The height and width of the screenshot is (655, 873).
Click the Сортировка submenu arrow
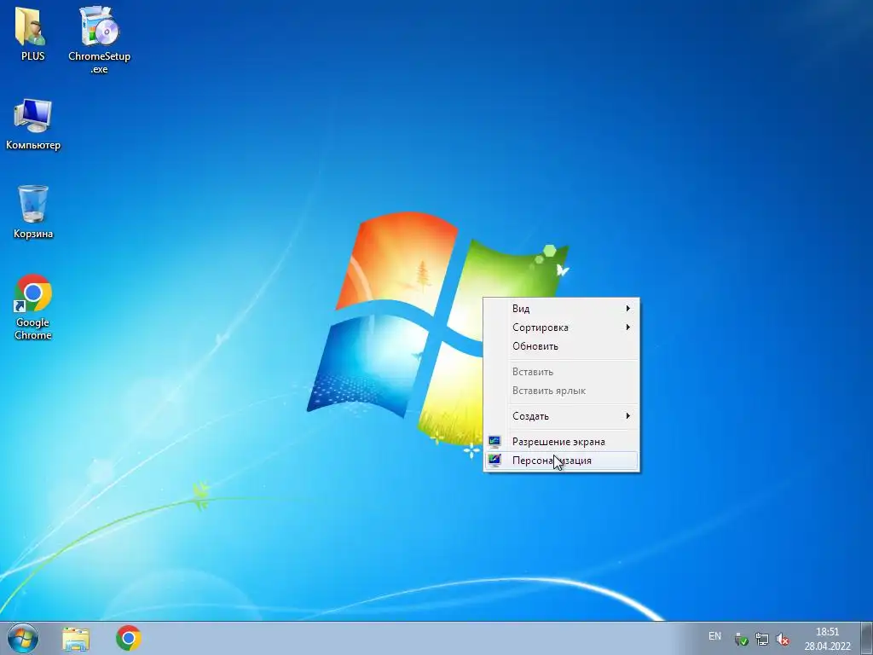click(x=628, y=327)
